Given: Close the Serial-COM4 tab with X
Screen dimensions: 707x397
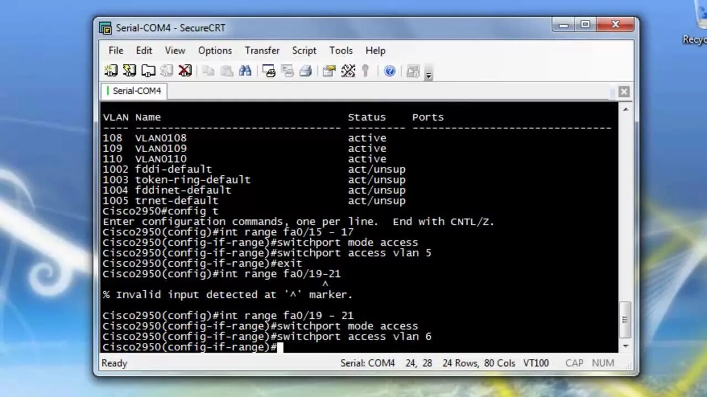Looking at the screenshot, I should click(624, 92).
